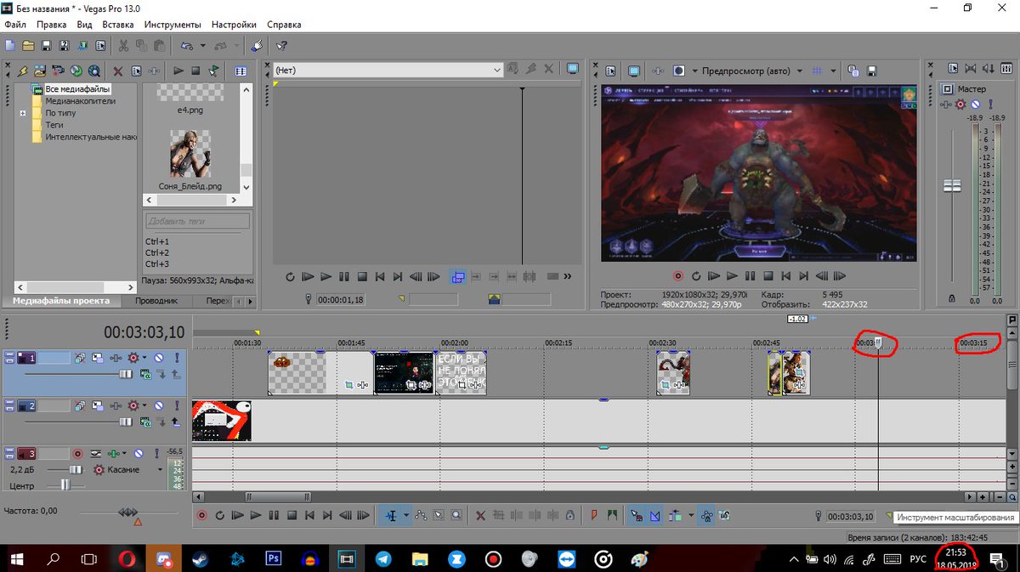Mute video track 2

coord(158,405)
